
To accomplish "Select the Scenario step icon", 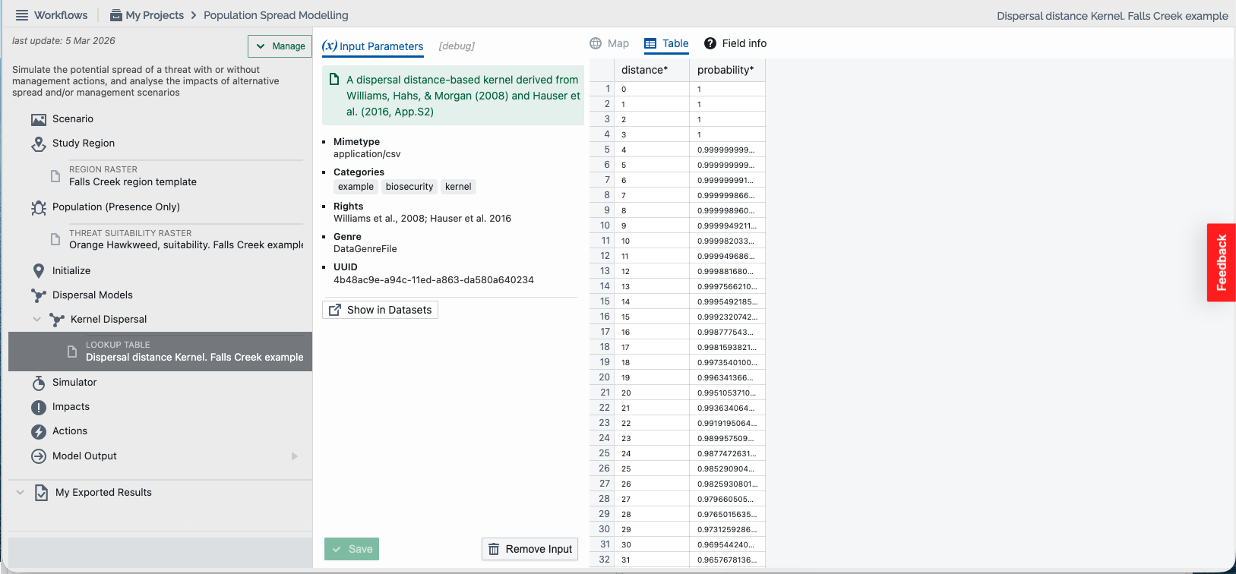I will click(39, 119).
